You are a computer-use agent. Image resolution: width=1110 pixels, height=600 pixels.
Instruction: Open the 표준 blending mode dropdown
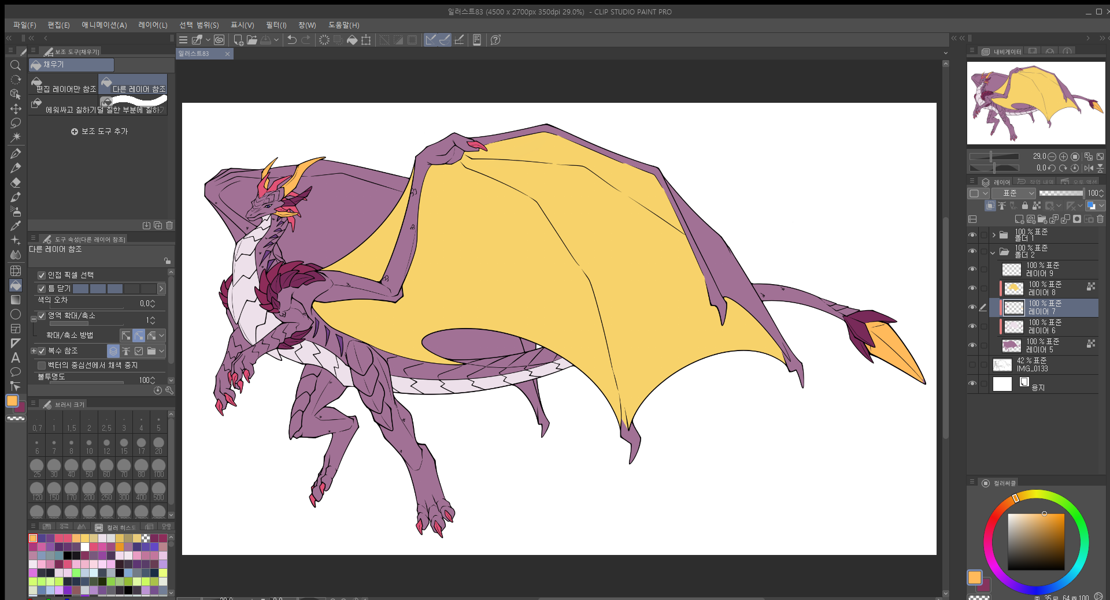pyautogui.click(x=1014, y=193)
